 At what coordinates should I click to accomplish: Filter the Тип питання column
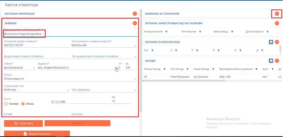pos(199,32)
